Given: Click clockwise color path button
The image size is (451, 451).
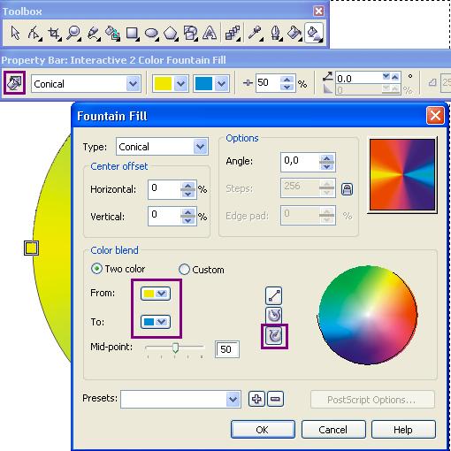Looking at the screenshot, I should 274,336.
